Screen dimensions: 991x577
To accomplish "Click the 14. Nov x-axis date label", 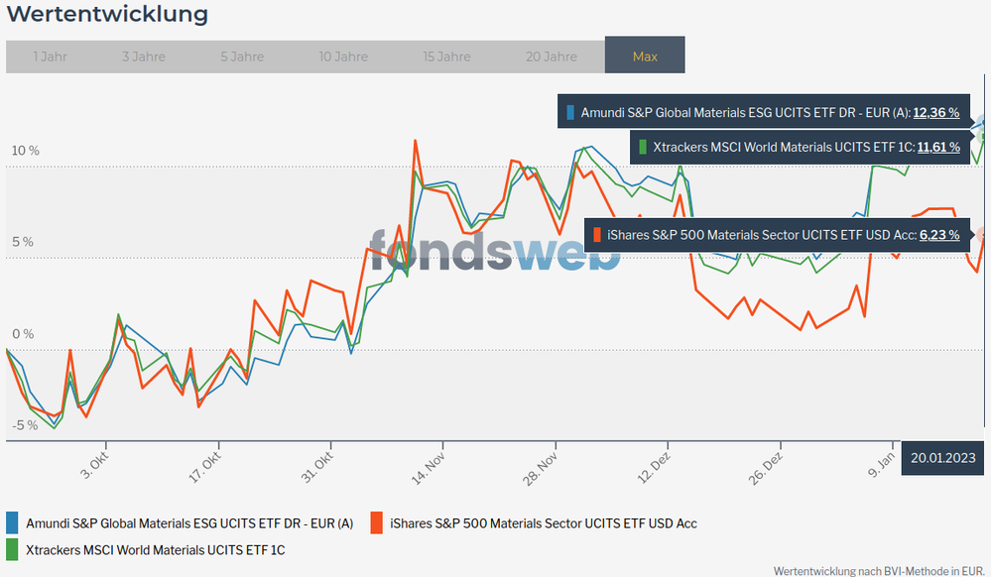I will pyautogui.click(x=435, y=466).
